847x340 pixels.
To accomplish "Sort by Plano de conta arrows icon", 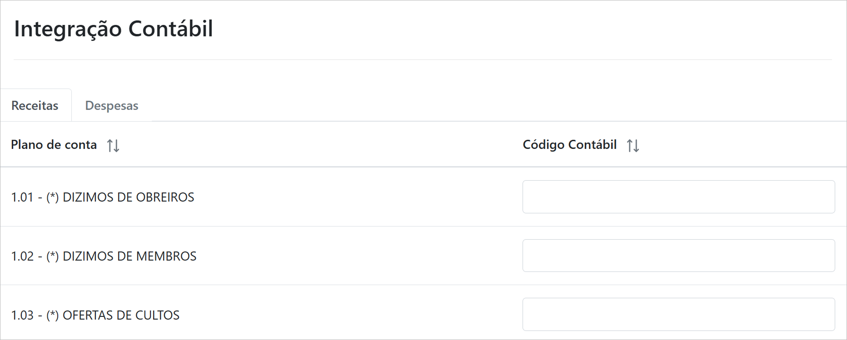I will point(113,146).
